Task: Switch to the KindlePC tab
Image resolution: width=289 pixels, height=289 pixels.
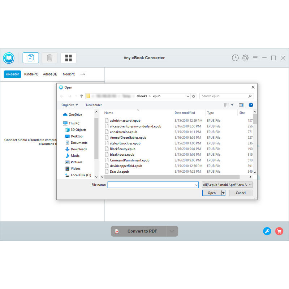Action: tap(31, 74)
